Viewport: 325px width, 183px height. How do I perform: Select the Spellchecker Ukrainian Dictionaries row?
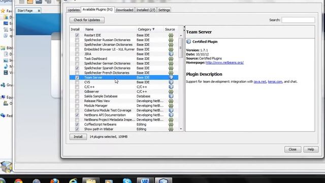124,45
